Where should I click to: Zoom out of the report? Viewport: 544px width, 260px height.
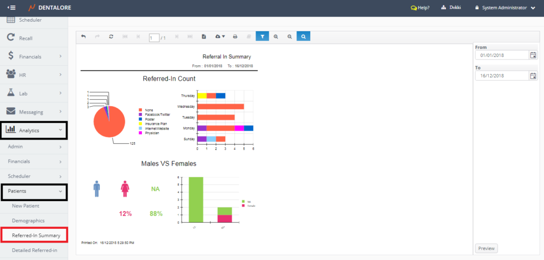pyautogui.click(x=290, y=37)
